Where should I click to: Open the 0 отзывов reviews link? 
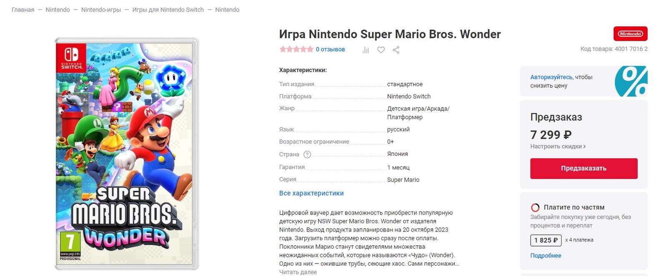point(330,49)
